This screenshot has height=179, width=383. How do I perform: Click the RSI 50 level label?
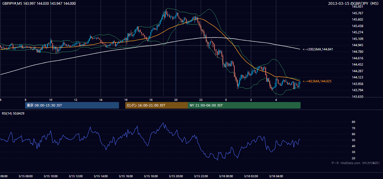pos(353,140)
